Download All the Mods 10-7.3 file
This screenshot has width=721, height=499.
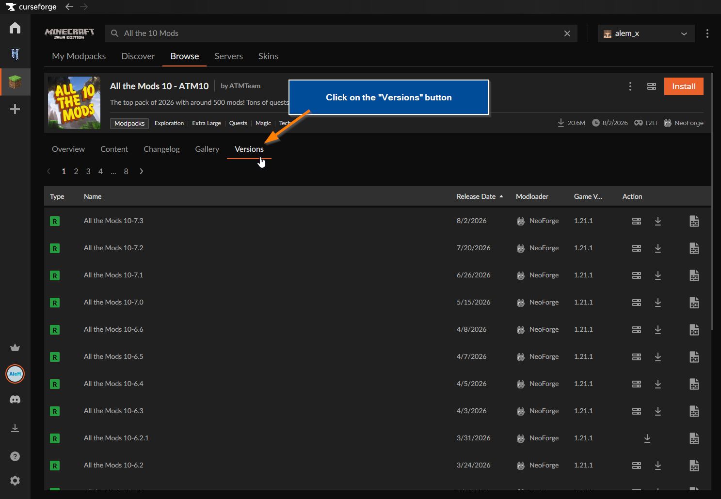658,221
